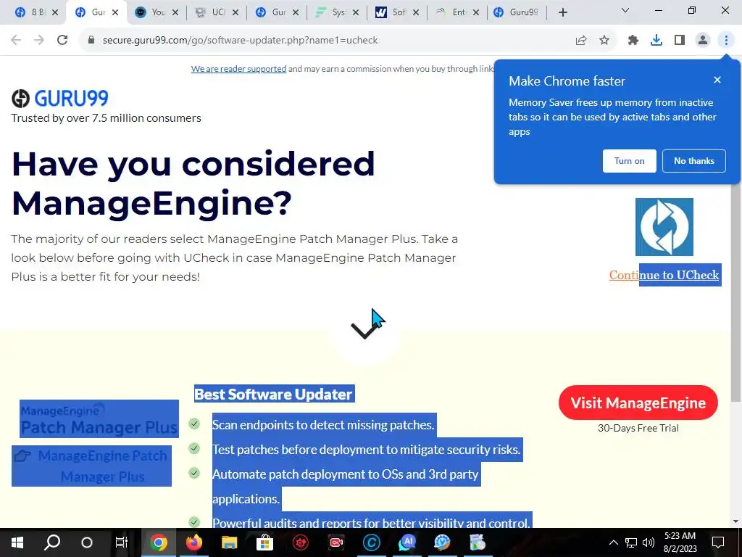Show hidden system tray icons

(x=613, y=542)
